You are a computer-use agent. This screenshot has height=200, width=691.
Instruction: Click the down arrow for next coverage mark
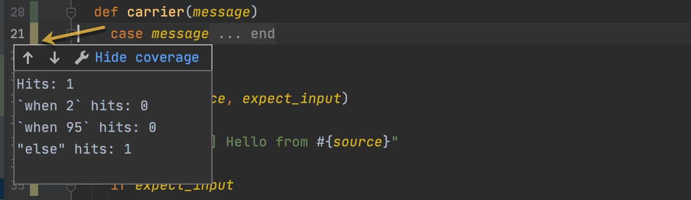coord(55,58)
